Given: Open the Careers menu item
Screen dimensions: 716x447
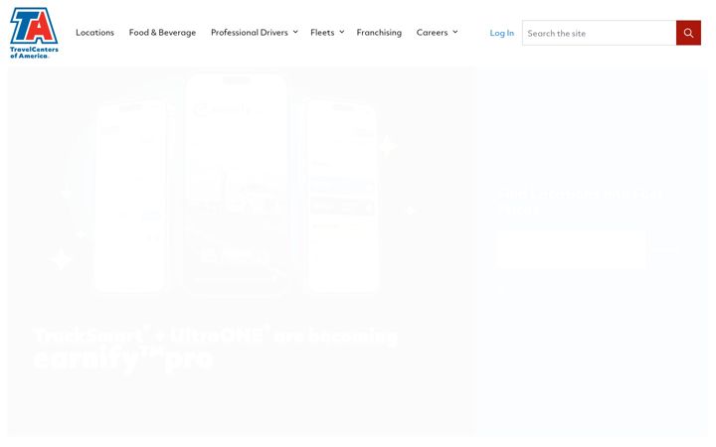Looking at the screenshot, I should point(432,33).
